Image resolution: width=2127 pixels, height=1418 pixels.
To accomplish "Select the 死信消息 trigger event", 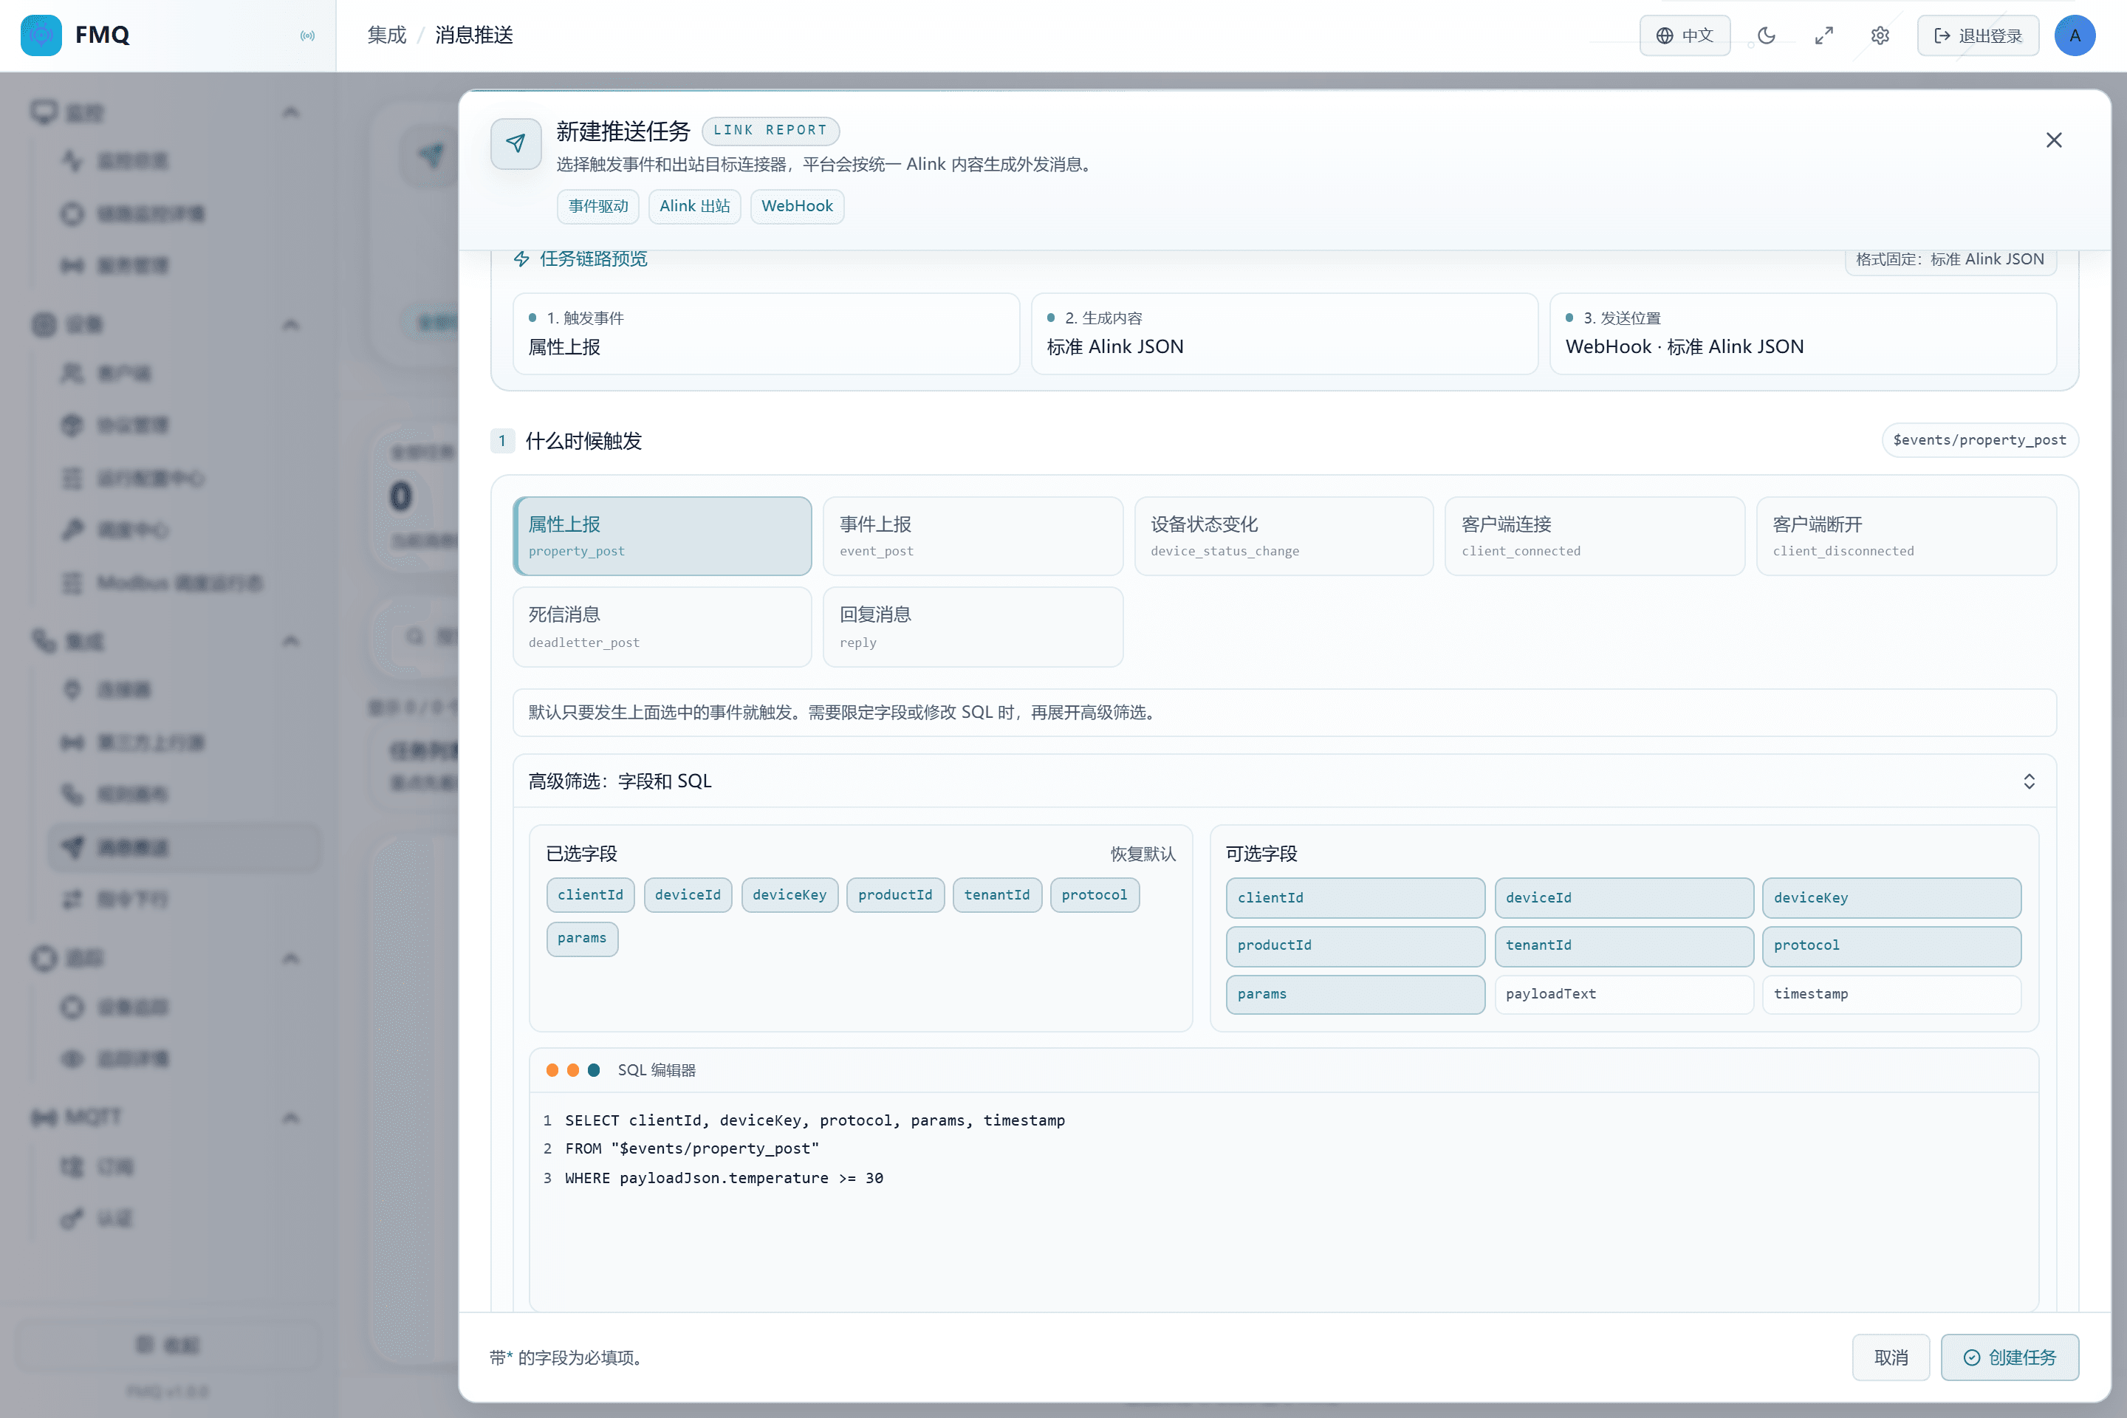I will coord(662,627).
